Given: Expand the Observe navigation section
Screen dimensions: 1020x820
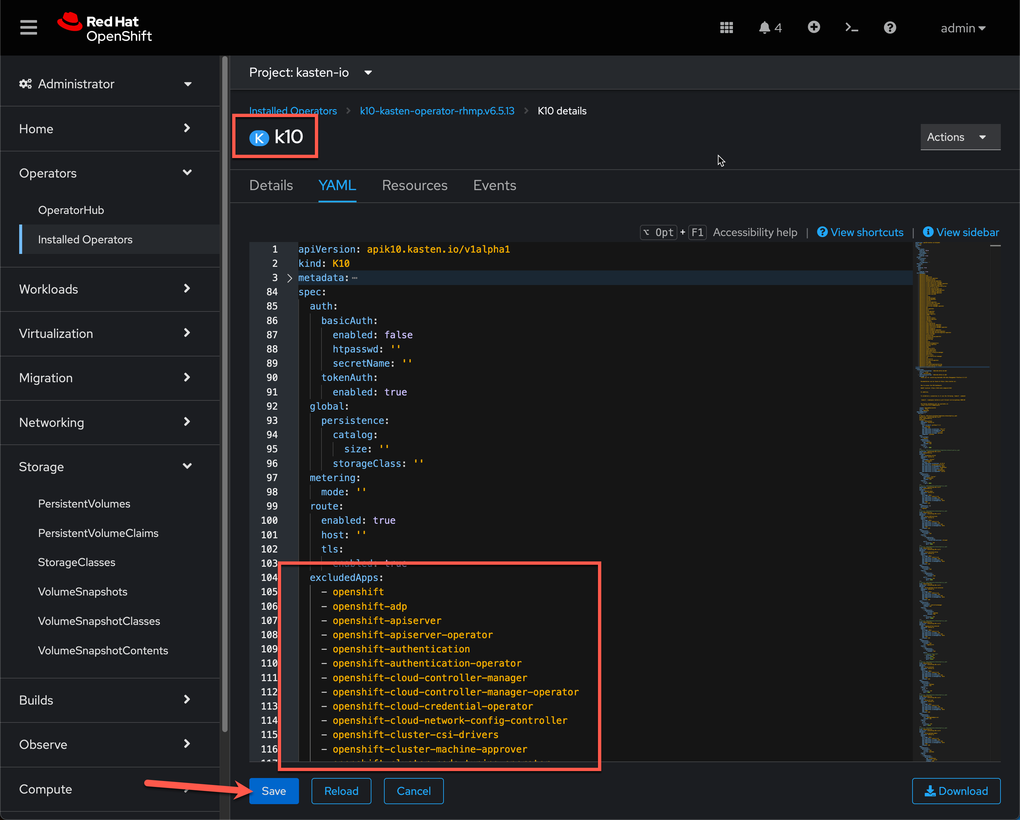Looking at the screenshot, I should [106, 744].
